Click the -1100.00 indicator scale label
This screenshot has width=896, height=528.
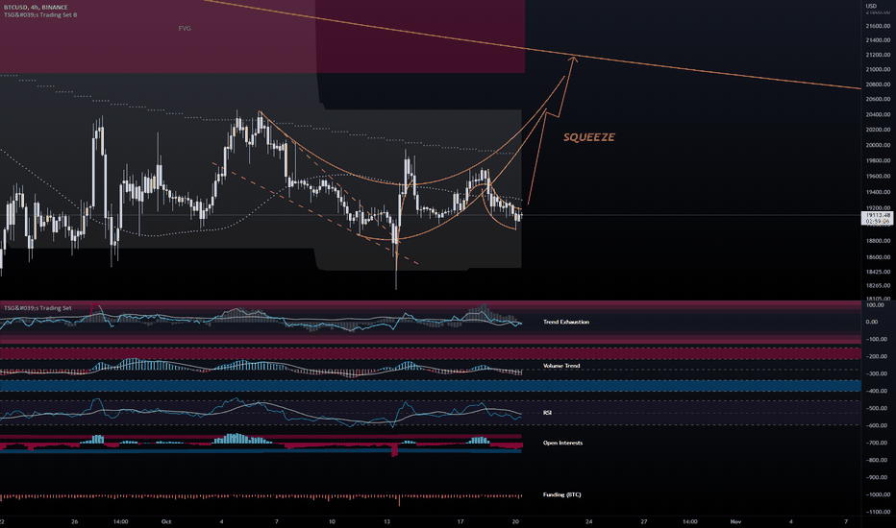click(878, 512)
